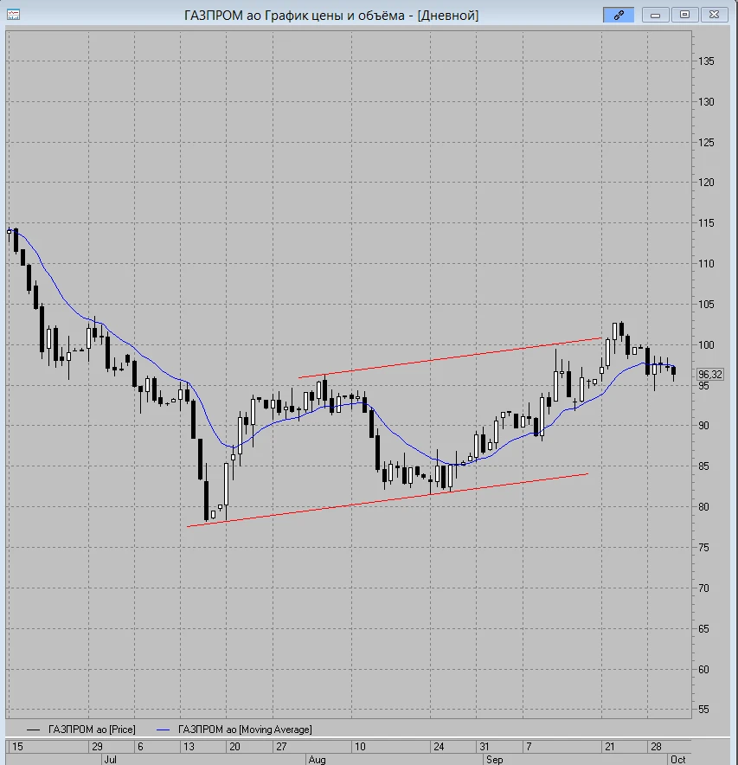Click date label 28 on time axis
738x765 pixels.
(656, 747)
